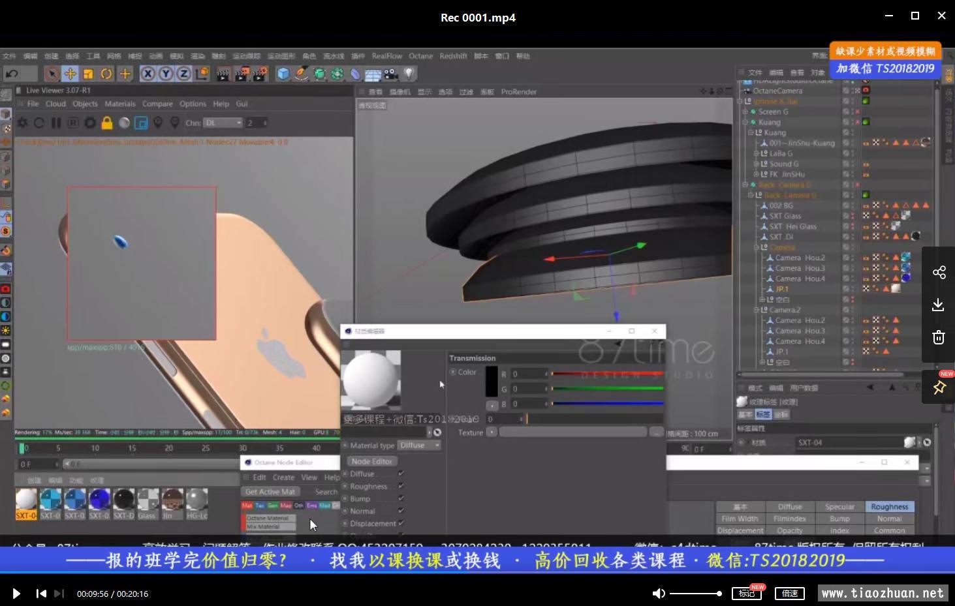
Task: Click the green Subdivision Surface generator icon
Action: (319, 74)
